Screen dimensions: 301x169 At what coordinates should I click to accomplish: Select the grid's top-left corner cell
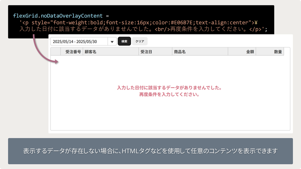coord(56,52)
